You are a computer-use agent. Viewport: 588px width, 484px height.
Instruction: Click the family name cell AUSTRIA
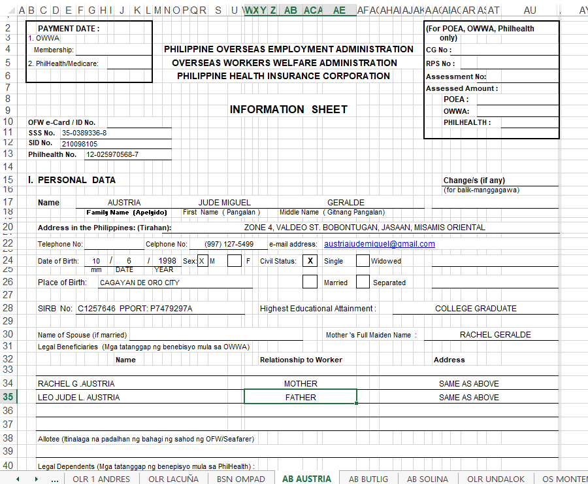(x=123, y=202)
